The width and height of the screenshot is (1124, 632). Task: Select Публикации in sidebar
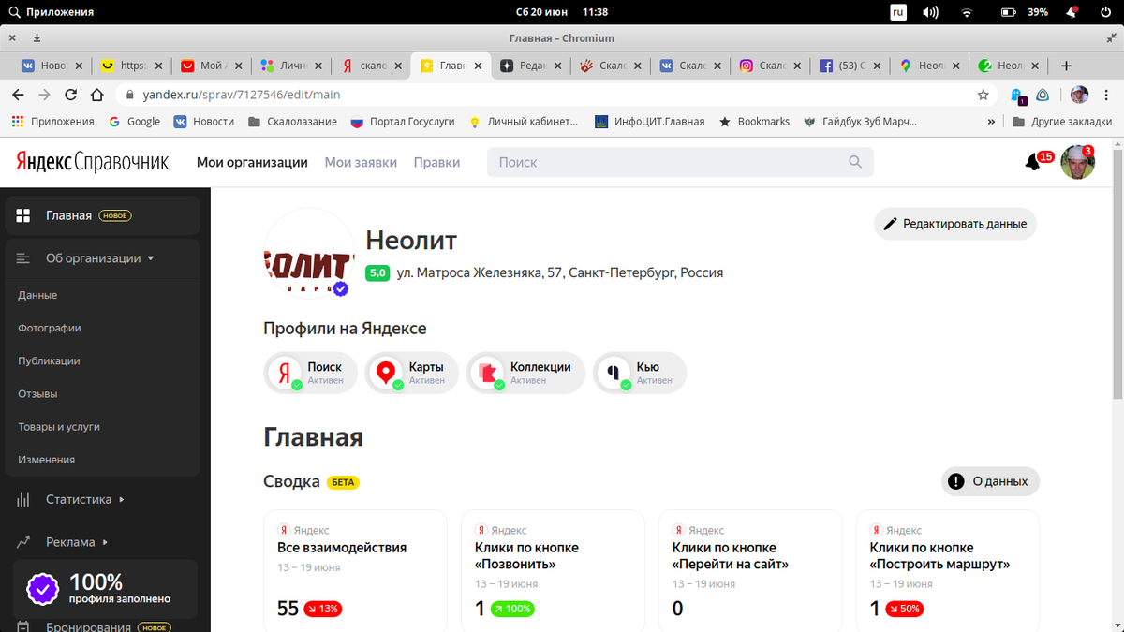(49, 360)
